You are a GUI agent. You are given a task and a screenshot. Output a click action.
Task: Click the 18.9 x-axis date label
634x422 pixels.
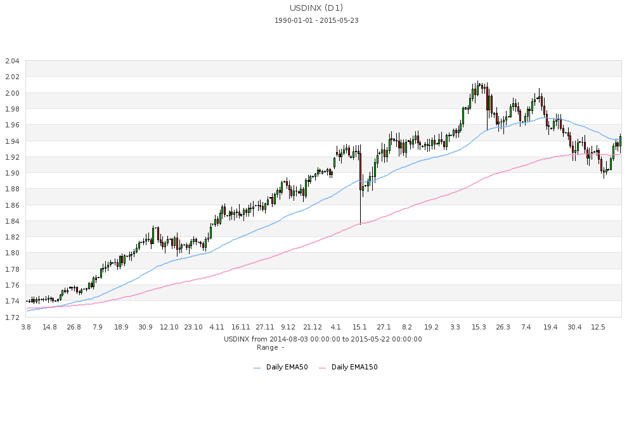(x=121, y=327)
